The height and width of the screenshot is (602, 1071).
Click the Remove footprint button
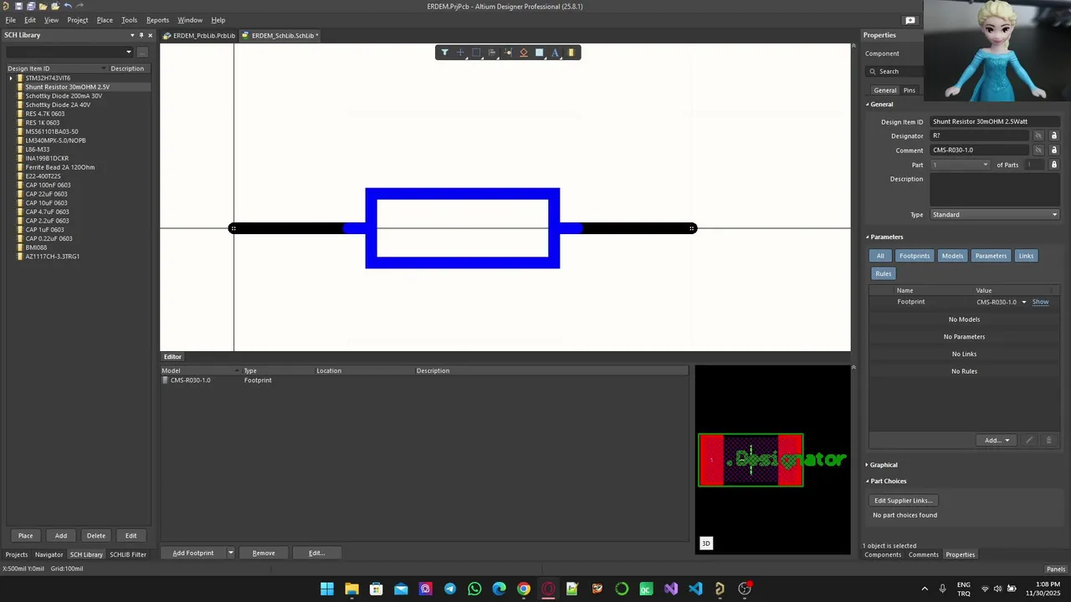(264, 553)
